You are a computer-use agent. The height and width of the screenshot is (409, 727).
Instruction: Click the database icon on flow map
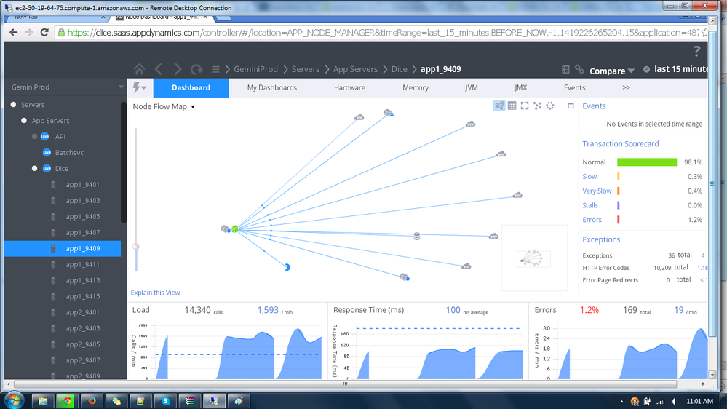(417, 236)
